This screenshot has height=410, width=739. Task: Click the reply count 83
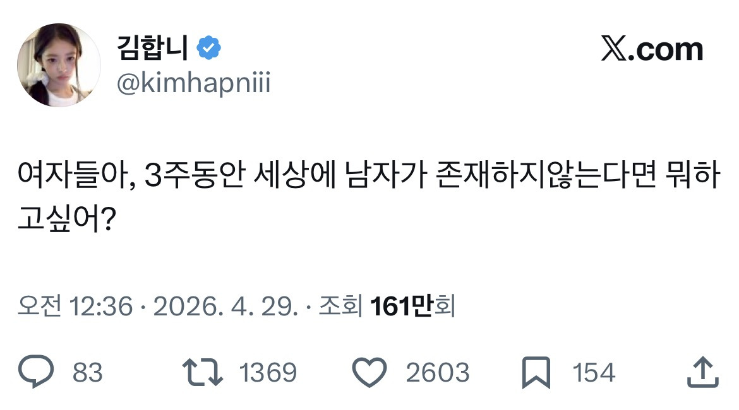87,372
